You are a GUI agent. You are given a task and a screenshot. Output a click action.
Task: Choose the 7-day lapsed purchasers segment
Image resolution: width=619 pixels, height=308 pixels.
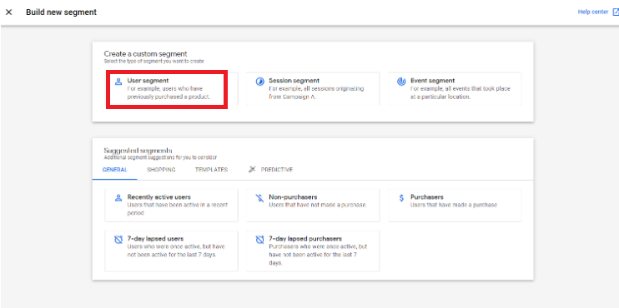tap(313, 251)
